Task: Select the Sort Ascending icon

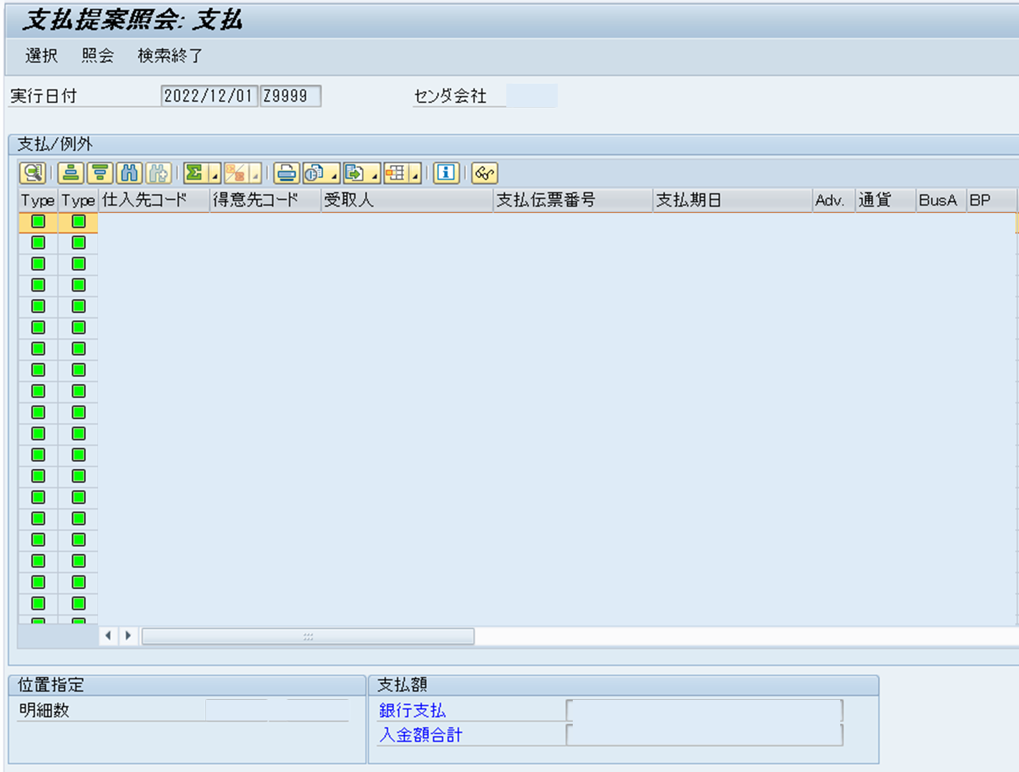Action: coord(72,173)
